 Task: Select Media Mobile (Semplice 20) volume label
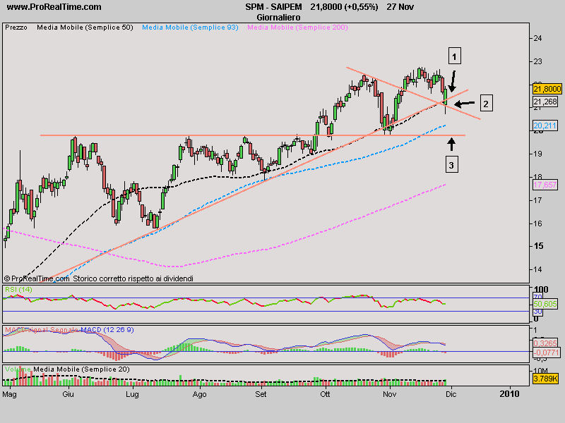tap(81, 369)
